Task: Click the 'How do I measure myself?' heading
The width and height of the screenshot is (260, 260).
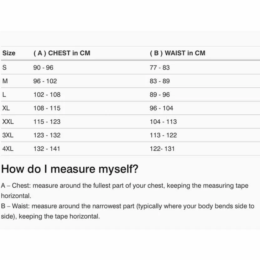Action: point(70,169)
